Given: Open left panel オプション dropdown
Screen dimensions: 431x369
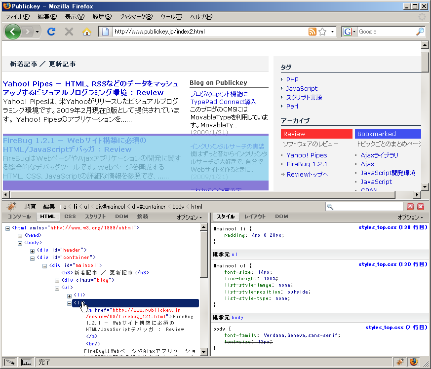Looking at the screenshot, I should (x=189, y=218).
